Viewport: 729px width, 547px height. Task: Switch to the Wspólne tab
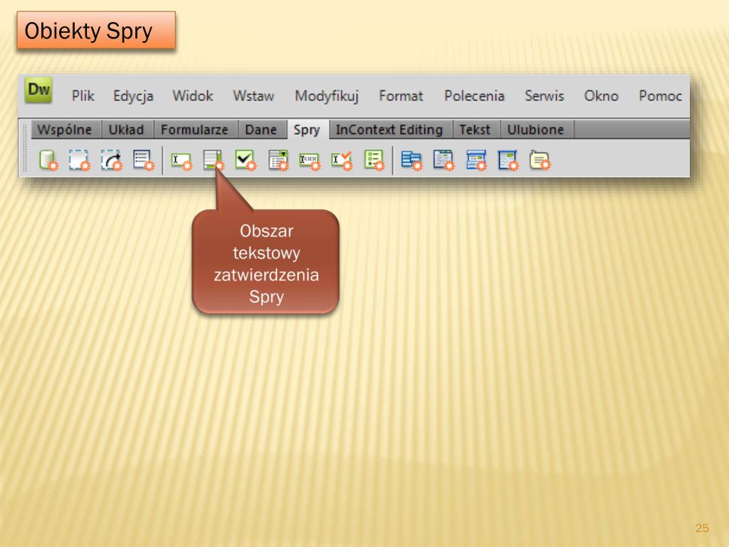(x=65, y=130)
